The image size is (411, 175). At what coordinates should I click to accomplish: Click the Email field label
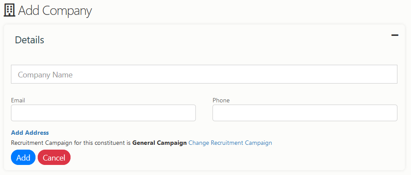pyautogui.click(x=18, y=100)
